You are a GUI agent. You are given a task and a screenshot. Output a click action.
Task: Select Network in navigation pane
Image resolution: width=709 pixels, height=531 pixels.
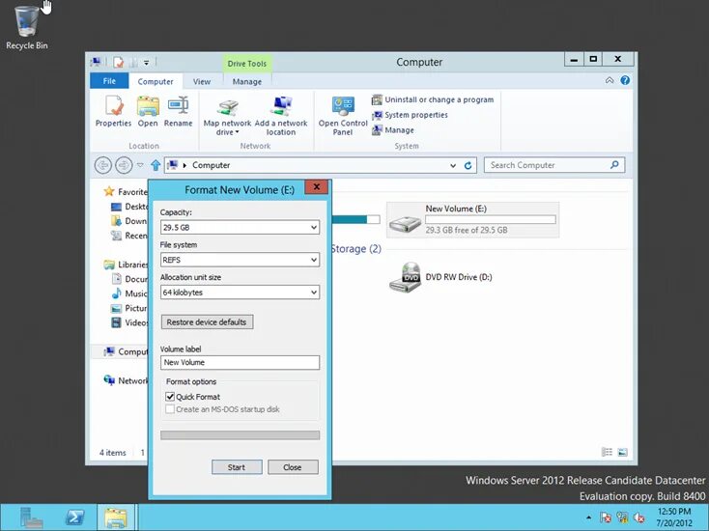126,380
